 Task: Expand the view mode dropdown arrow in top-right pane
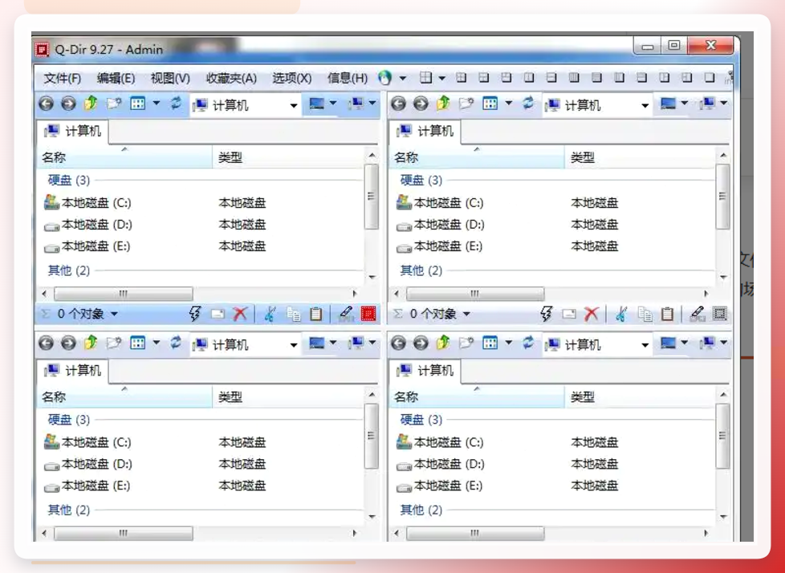(x=509, y=103)
